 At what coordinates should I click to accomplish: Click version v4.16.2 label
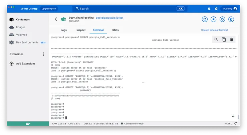click(x=228, y=124)
